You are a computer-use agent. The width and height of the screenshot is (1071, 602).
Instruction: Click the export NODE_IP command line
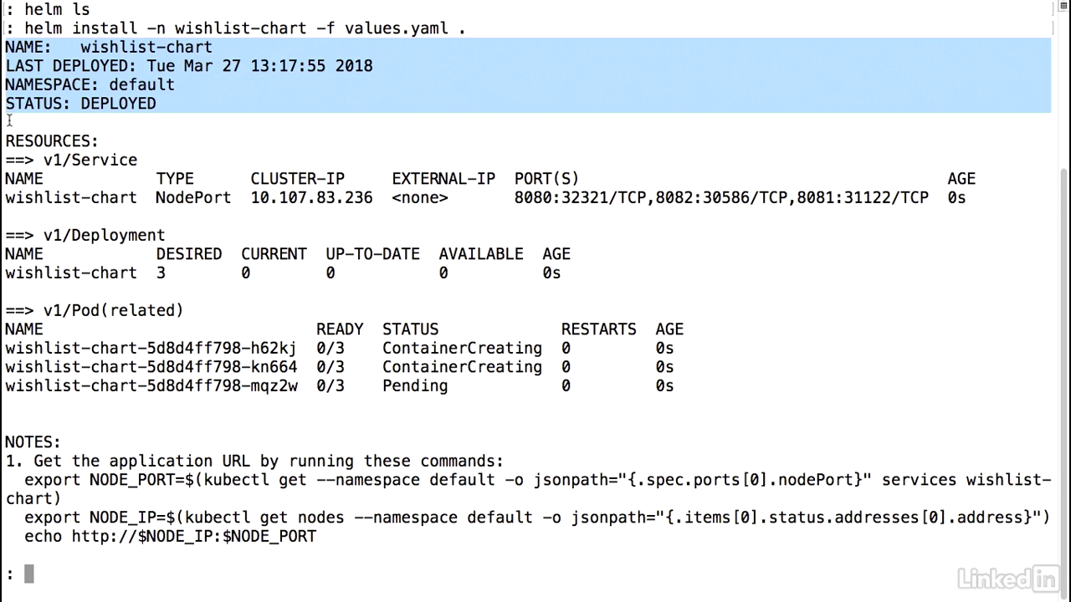(536, 518)
